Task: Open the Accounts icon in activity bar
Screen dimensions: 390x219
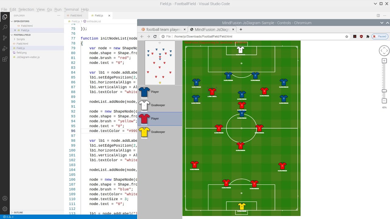Action: pos(5,198)
